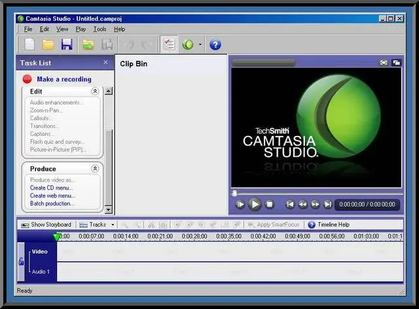
Task: Stop preview playback
Action: 270,204
